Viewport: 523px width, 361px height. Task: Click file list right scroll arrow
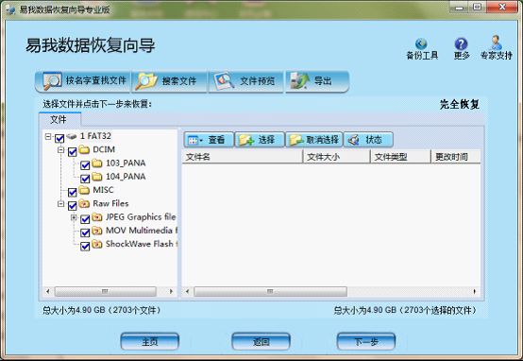click(x=474, y=291)
